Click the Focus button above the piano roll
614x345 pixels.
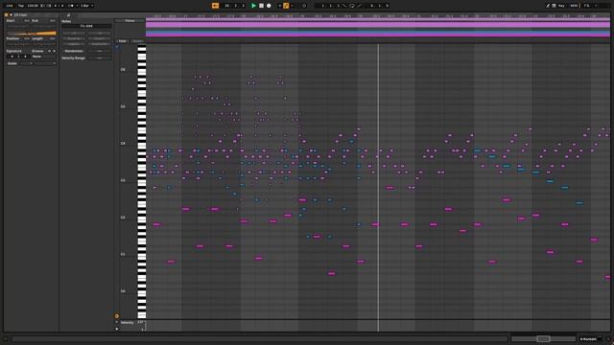130,21
